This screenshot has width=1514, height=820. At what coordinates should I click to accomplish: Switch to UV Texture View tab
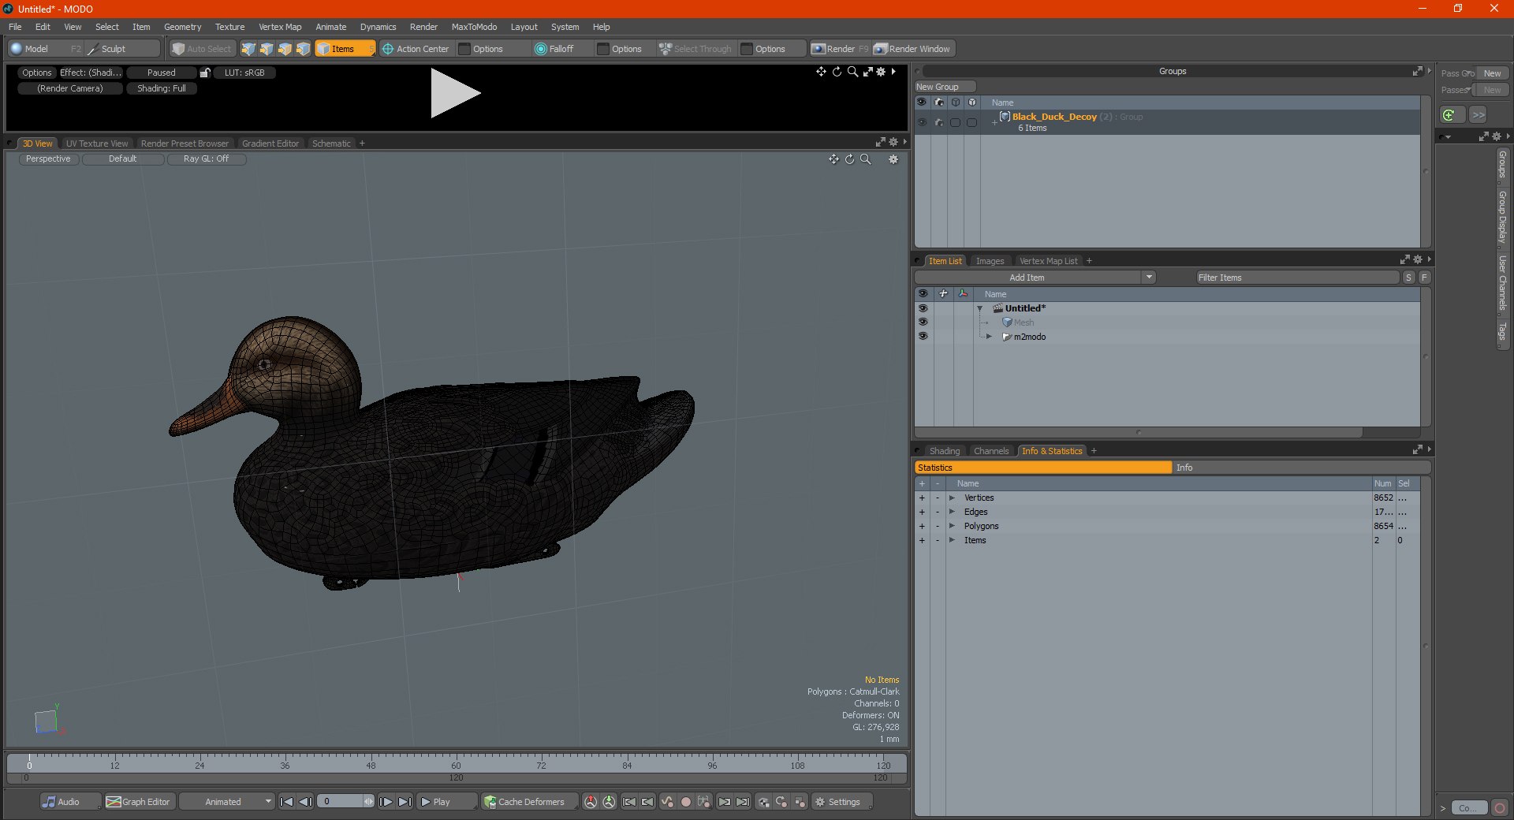[x=97, y=143]
